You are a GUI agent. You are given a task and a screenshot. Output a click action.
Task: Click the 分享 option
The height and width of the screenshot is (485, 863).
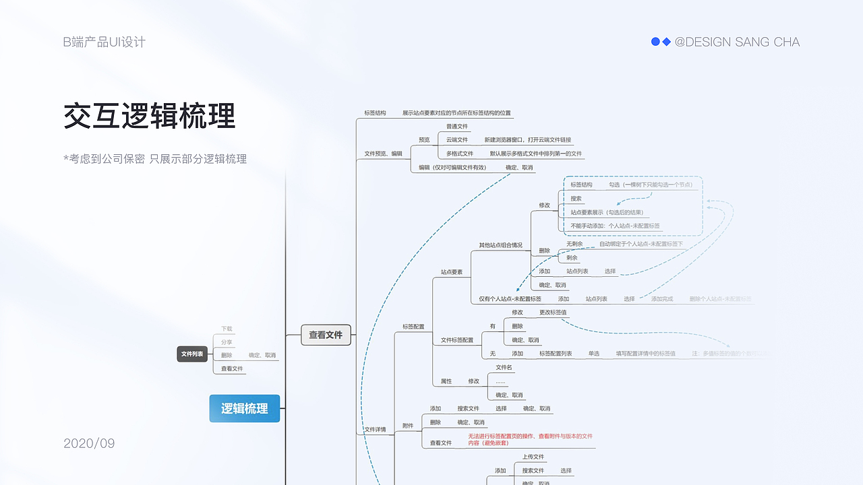[226, 342]
